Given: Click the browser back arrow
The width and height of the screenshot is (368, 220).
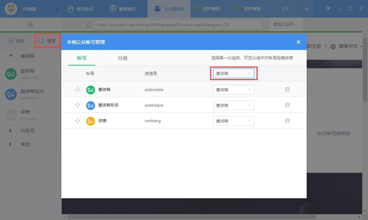Looking at the screenshot, I should pyautogui.click(x=70, y=25).
